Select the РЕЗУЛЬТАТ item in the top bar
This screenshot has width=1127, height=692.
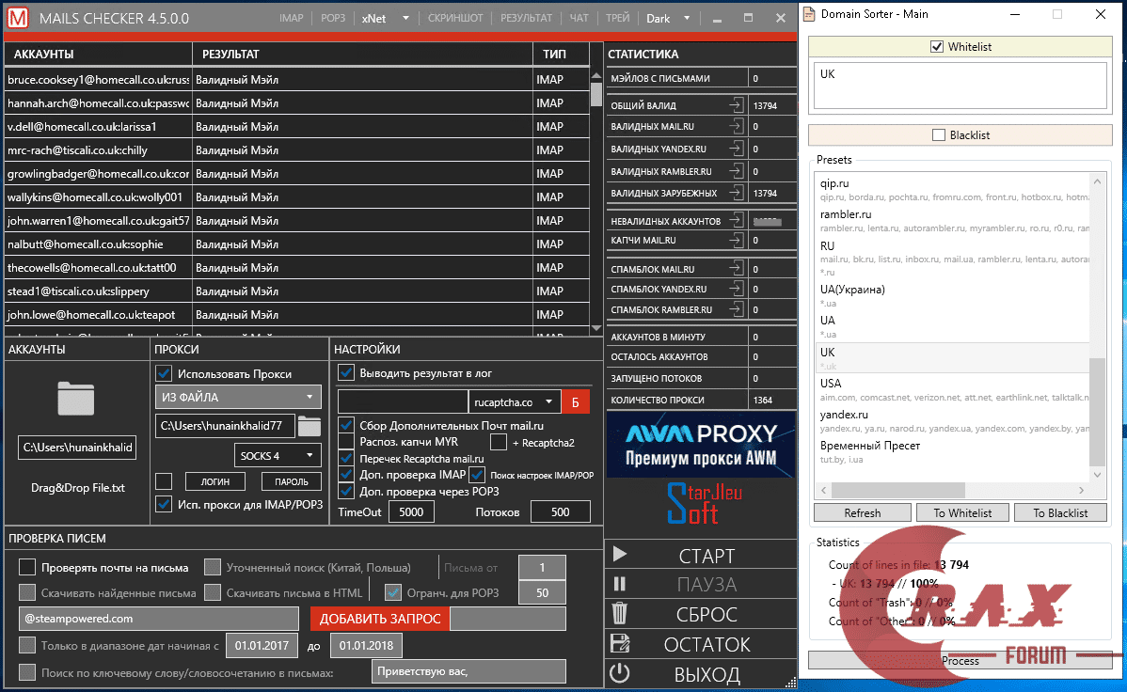526,18
